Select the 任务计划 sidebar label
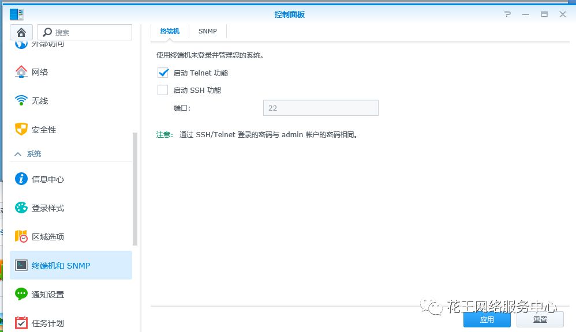The height and width of the screenshot is (332, 576). [48, 323]
